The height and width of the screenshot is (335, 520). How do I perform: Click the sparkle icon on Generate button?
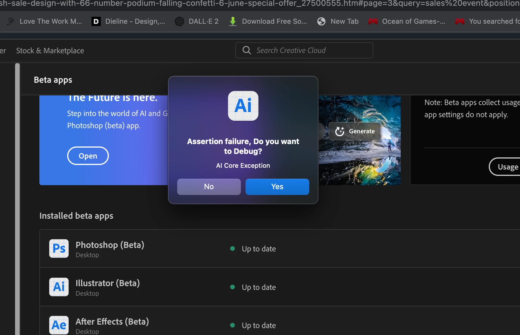click(340, 131)
